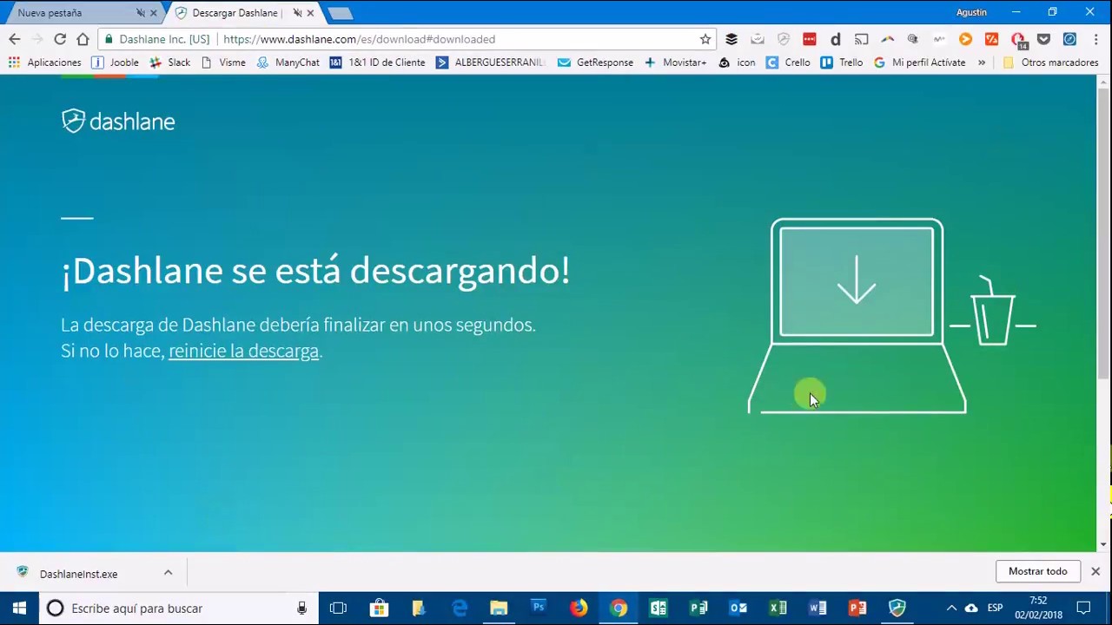Open the GetResponse bookmark
Viewport: 1112px width, 625px height.
(x=595, y=62)
